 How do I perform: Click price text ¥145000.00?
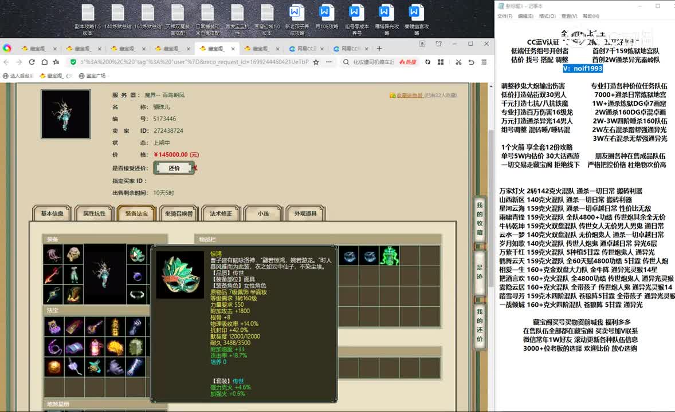[176, 154]
